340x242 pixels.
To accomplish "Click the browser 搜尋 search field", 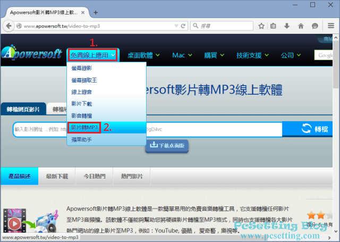I will (x=222, y=26).
